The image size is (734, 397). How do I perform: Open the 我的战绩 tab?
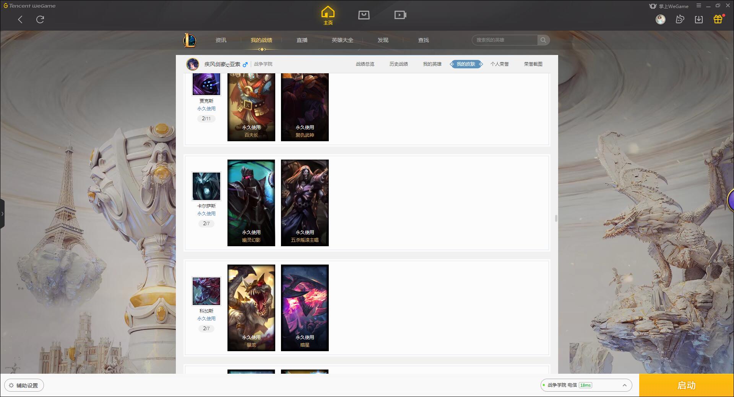click(x=261, y=40)
